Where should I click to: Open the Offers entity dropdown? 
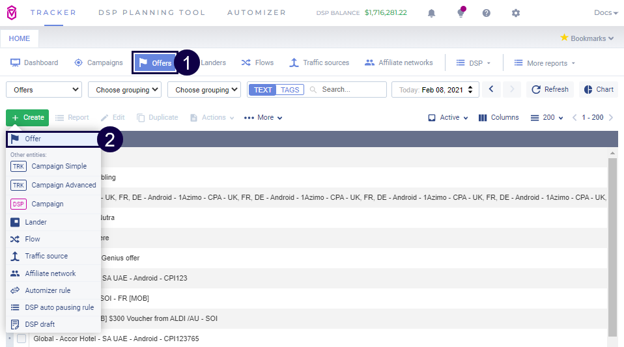click(x=44, y=90)
